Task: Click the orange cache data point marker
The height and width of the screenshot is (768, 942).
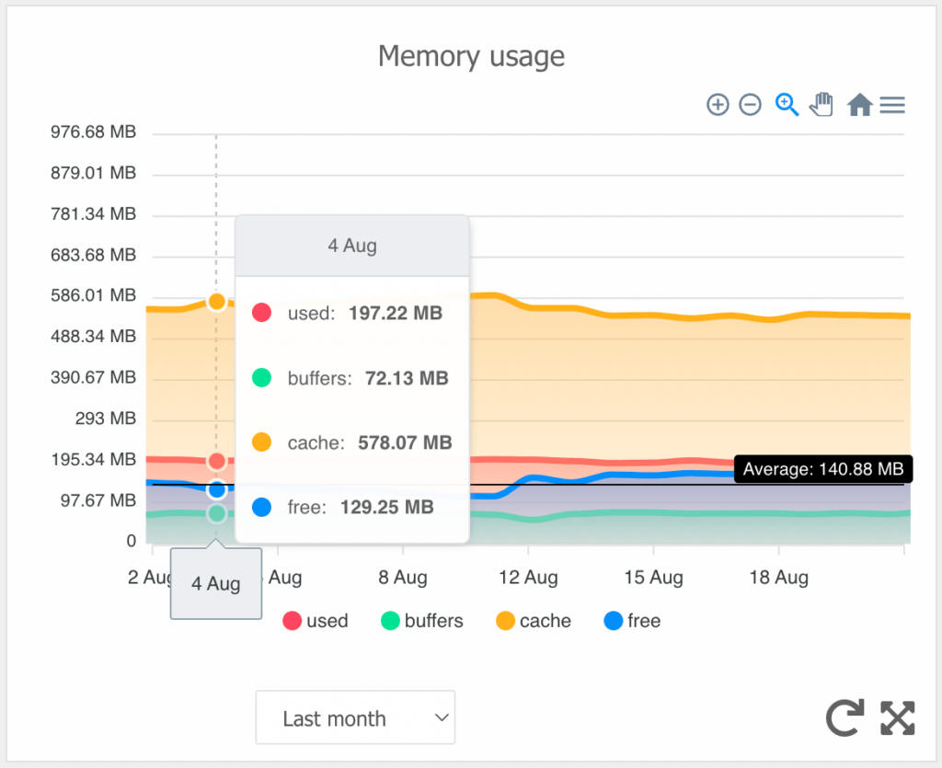Action: 216,301
